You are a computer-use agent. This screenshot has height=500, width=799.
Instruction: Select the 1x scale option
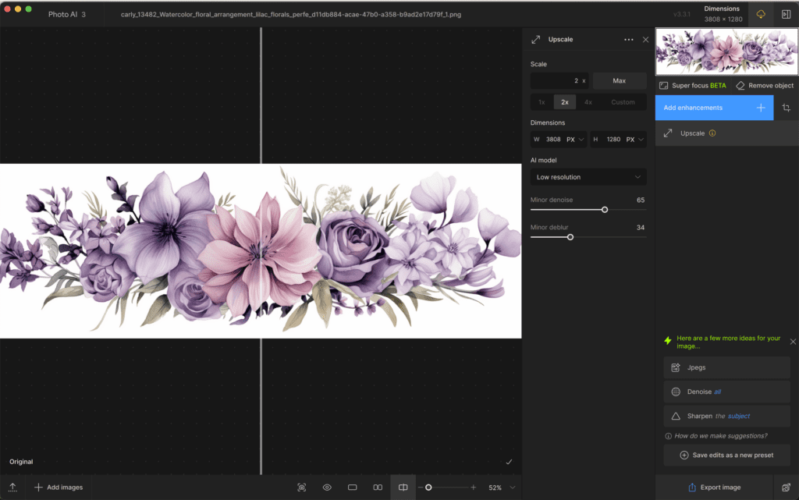click(x=542, y=102)
